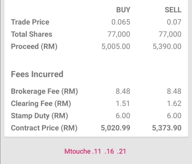Tap sell clearing fee 1.62
This screenshot has height=164, width=192.
point(174,103)
